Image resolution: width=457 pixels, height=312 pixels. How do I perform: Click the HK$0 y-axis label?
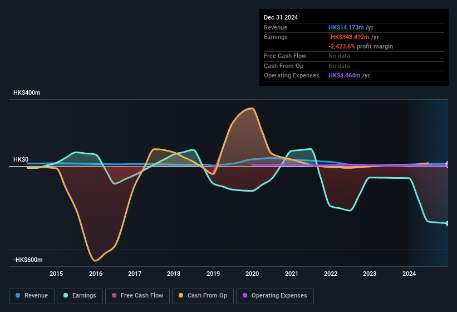pyautogui.click(x=21, y=159)
